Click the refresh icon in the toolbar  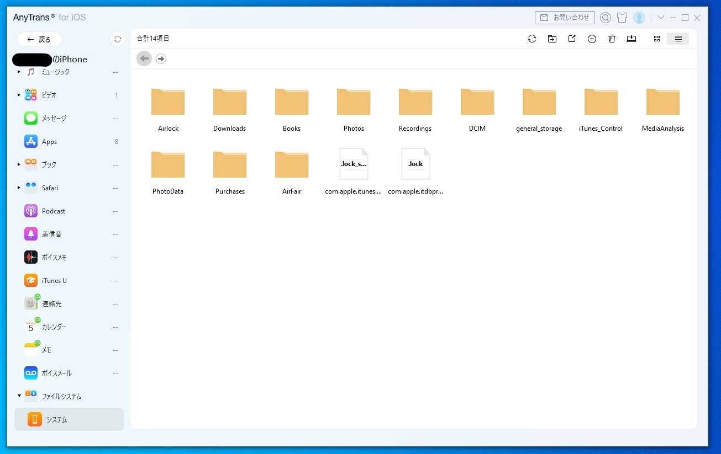point(532,39)
